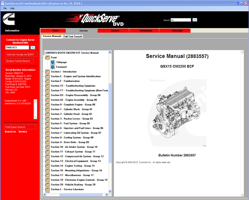
Task: Open the Help menu
Action: [x=12, y=8]
